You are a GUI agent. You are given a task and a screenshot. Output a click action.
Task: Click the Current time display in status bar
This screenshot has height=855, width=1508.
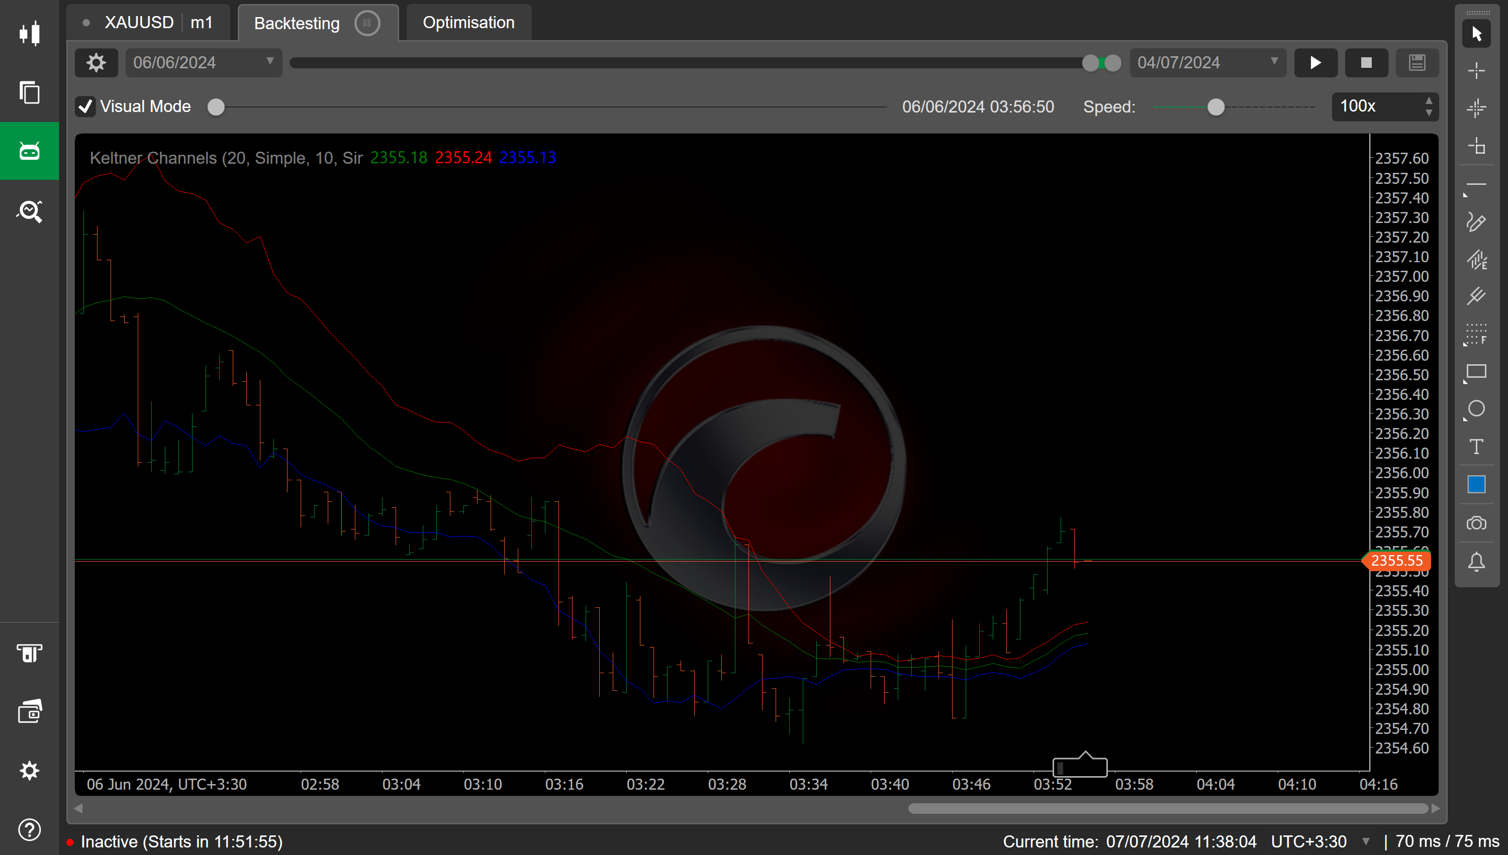coord(1129,841)
